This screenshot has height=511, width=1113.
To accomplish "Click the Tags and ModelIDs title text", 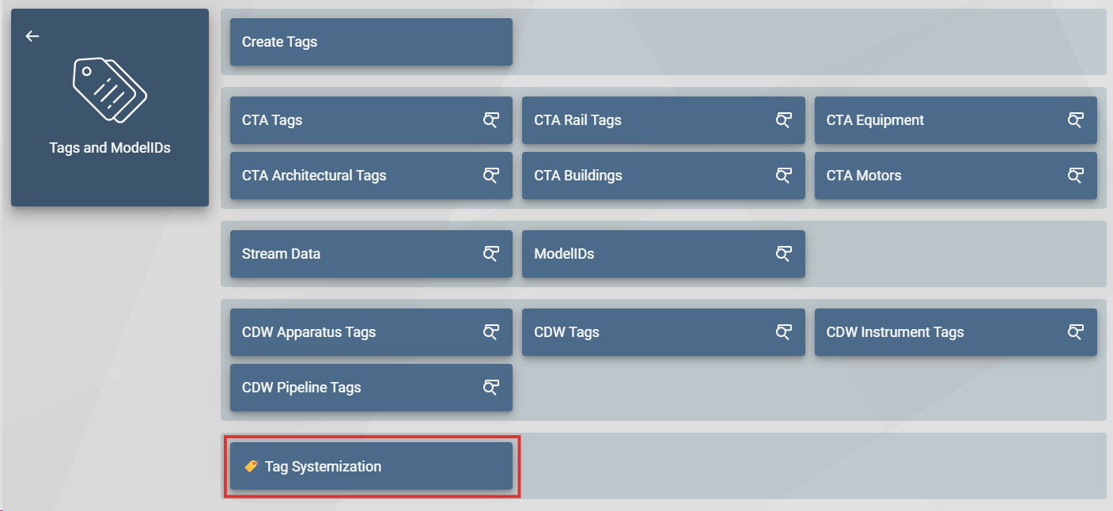I will (110, 148).
